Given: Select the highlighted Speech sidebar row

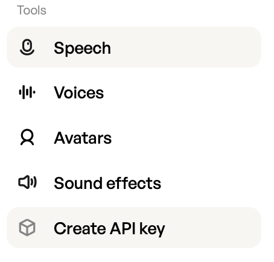Looking at the screenshot, I should [x=134, y=47].
